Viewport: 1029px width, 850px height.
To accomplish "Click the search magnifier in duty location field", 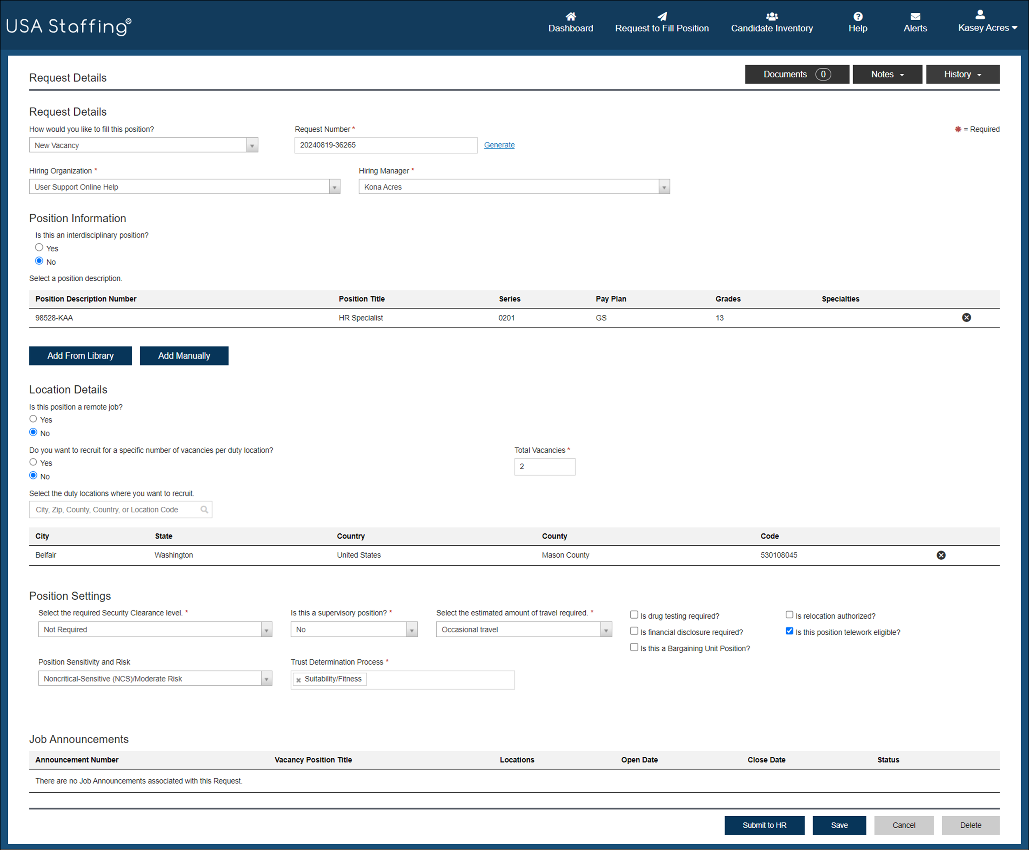I will (204, 509).
